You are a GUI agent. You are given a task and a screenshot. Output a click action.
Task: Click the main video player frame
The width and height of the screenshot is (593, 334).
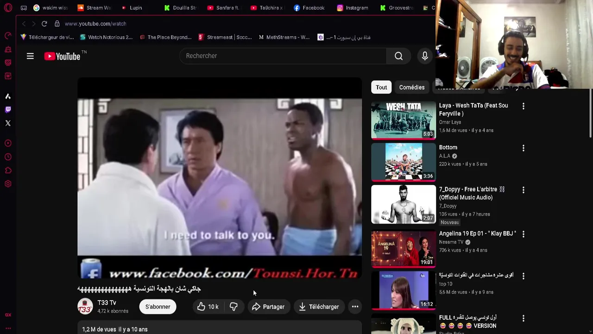coord(220,178)
